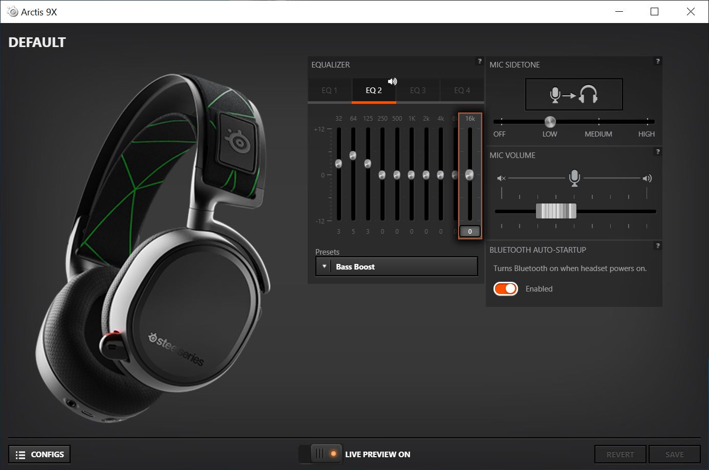Image resolution: width=709 pixels, height=470 pixels.
Task: Click the Mic Sidetone slider knob
Action: click(x=550, y=122)
